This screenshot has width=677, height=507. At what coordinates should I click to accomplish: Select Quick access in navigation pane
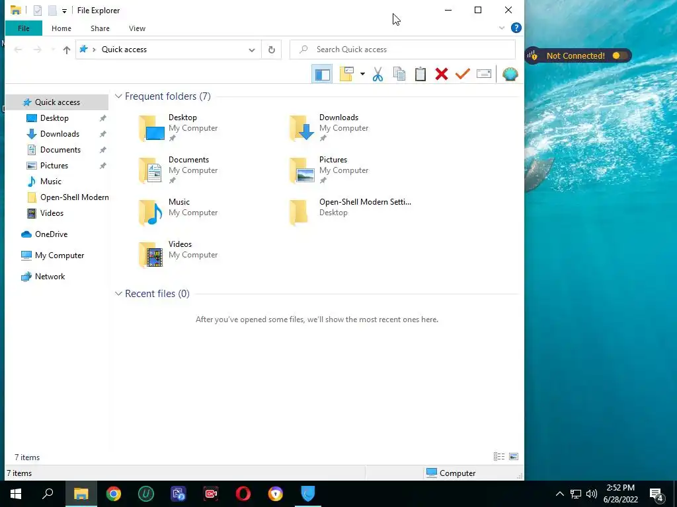(57, 102)
